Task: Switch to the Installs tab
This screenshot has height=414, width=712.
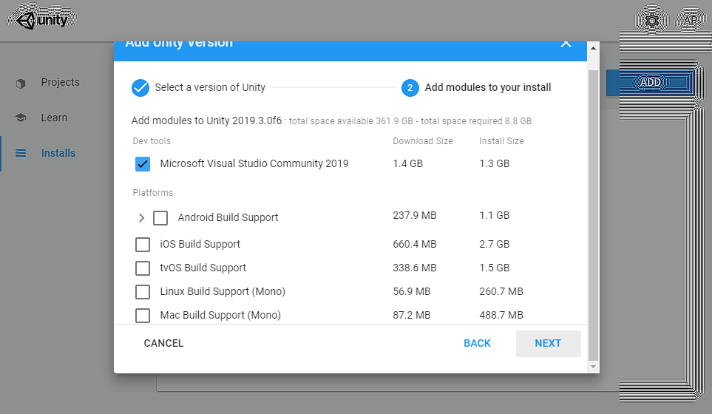Action: 58,153
